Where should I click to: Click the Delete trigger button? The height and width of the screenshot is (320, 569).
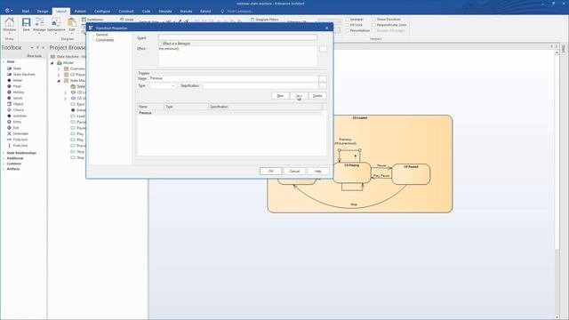(317, 96)
